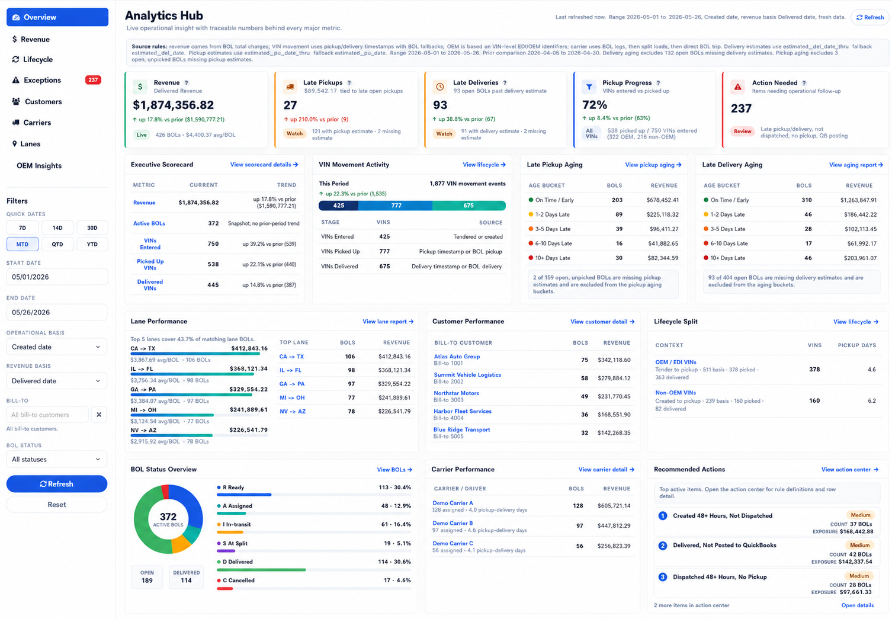This screenshot has height=619, width=892.
Task: Click the Late Pickups truck icon
Action: pos(290,86)
